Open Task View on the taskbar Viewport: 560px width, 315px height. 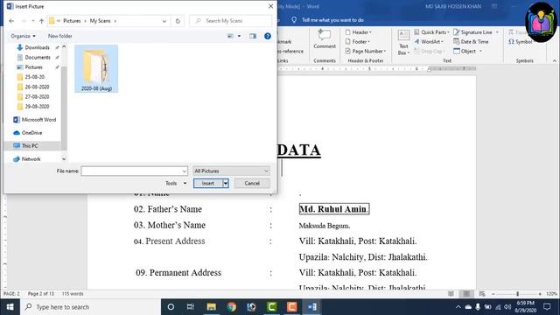[x=191, y=307]
